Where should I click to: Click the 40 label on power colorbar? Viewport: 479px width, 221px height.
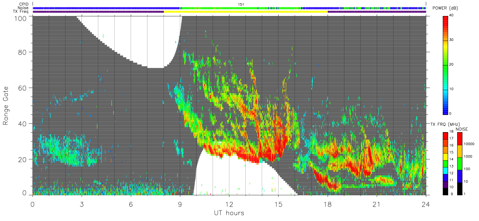click(x=452, y=16)
